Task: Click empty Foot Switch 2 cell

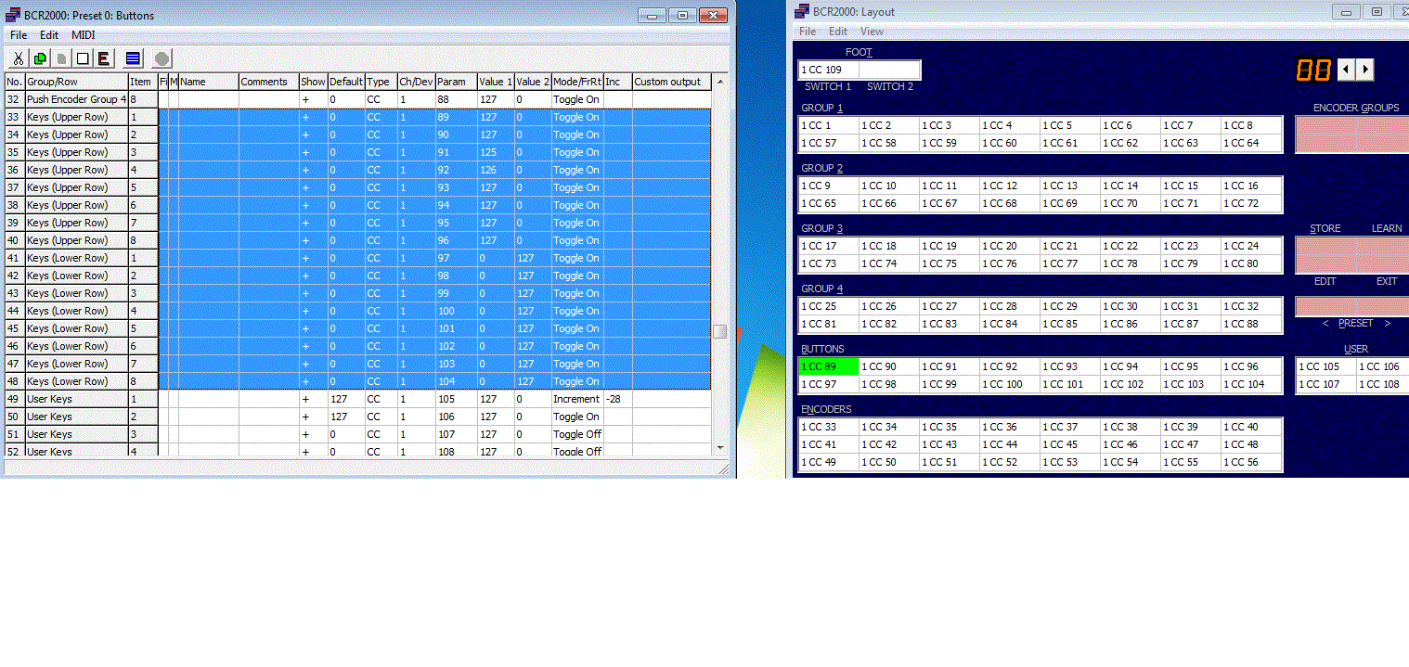Action: [889, 70]
